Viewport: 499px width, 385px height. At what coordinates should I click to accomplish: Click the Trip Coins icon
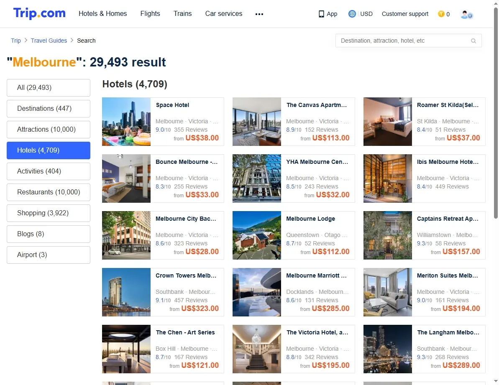click(x=441, y=14)
